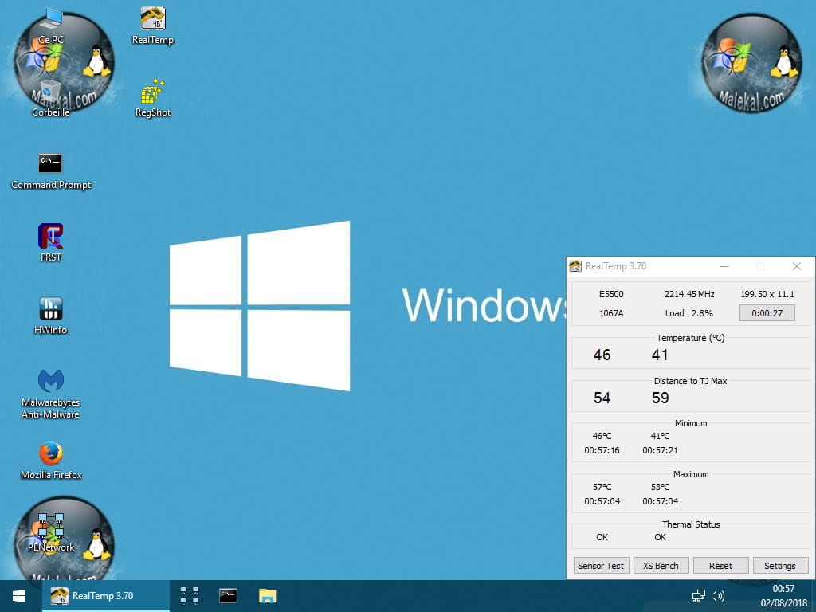Click the Temperature (°C) group label
Image resolution: width=816 pixels, height=612 pixels.
pyautogui.click(x=691, y=338)
